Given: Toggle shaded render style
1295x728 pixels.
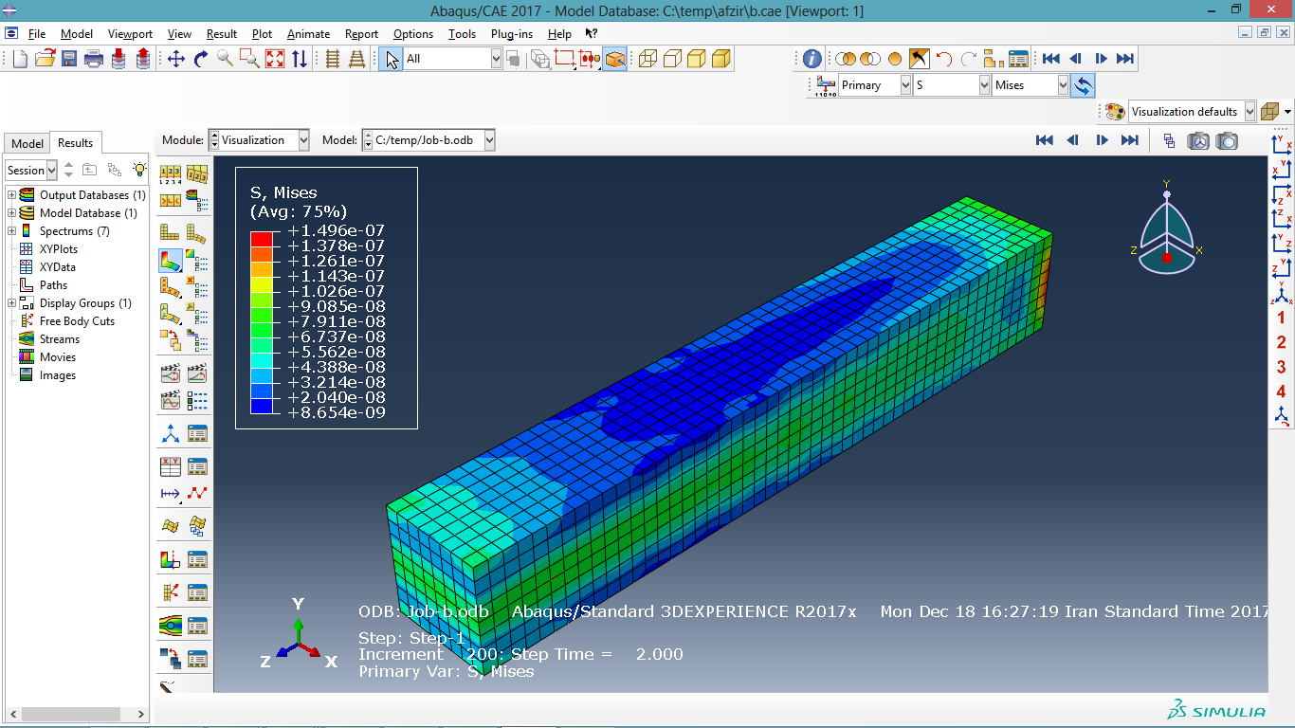Looking at the screenshot, I should coord(721,59).
